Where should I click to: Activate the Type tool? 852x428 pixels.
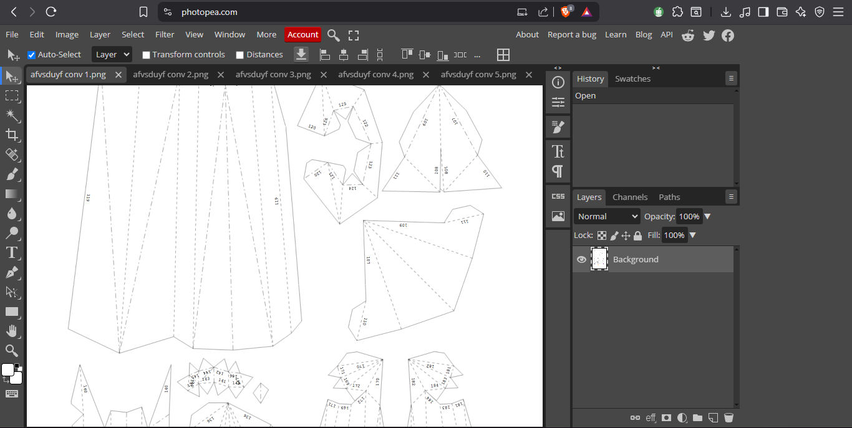[12, 252]
